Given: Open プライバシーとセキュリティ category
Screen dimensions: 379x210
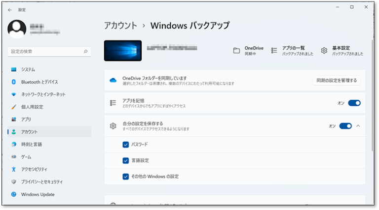Looking at the screenshot, I should click(49, 181).
